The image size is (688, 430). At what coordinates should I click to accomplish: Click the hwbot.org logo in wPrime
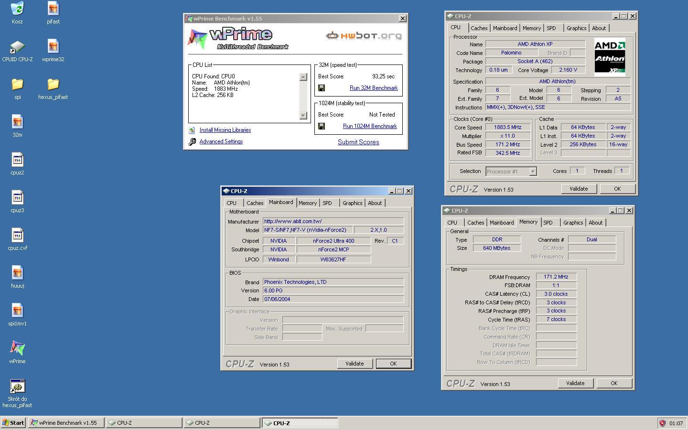(364, 35)
